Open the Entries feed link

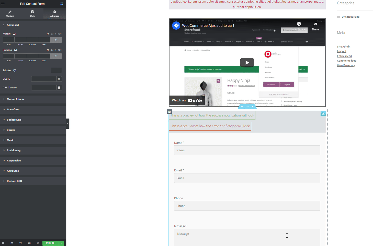tap(344, 56)
